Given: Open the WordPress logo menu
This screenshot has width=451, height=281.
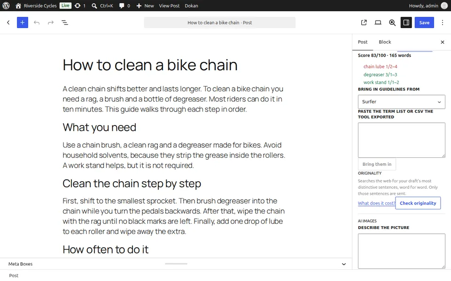Looking at the screenshot, I should click(x=6, y=6).
